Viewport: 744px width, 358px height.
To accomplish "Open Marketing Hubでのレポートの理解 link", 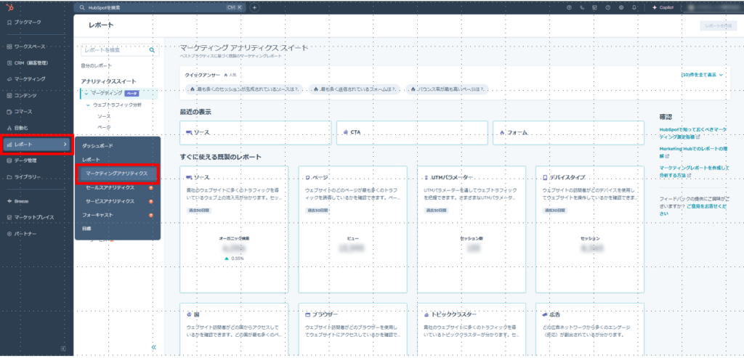I will pos(693,152).
